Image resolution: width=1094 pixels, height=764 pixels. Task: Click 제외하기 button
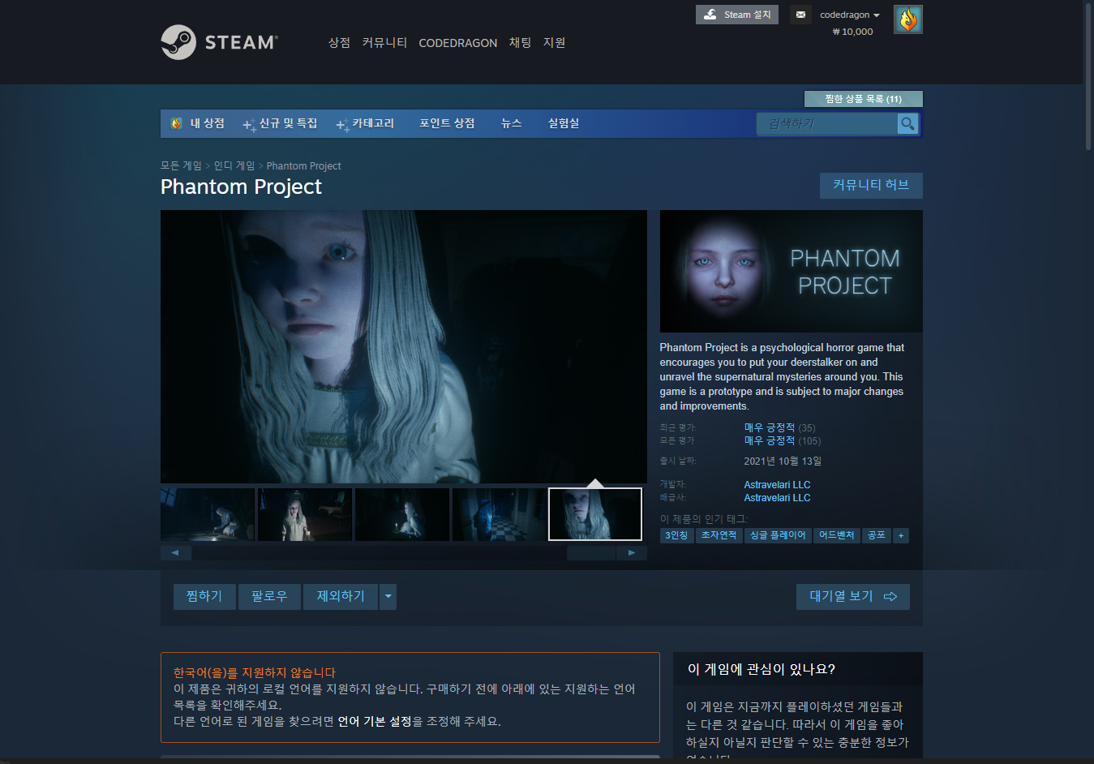pyautogui.click(x=341, y=596)
